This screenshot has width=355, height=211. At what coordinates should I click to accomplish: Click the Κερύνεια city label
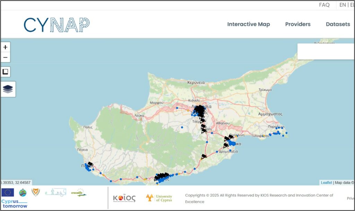click(196, 82)
